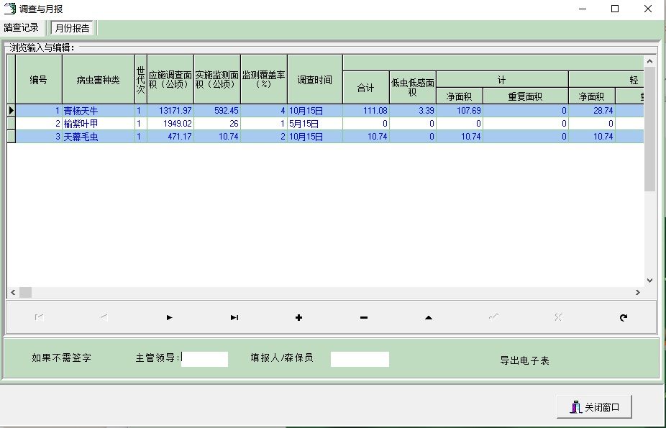This screenshot has width=666, height=428.
Task: Click 实施监测面积（公顷） column header
Action: pyautogui.click(x=217, y=79)
